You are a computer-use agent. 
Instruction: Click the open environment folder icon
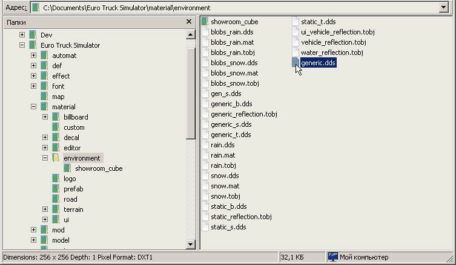(x=56, y=158)
